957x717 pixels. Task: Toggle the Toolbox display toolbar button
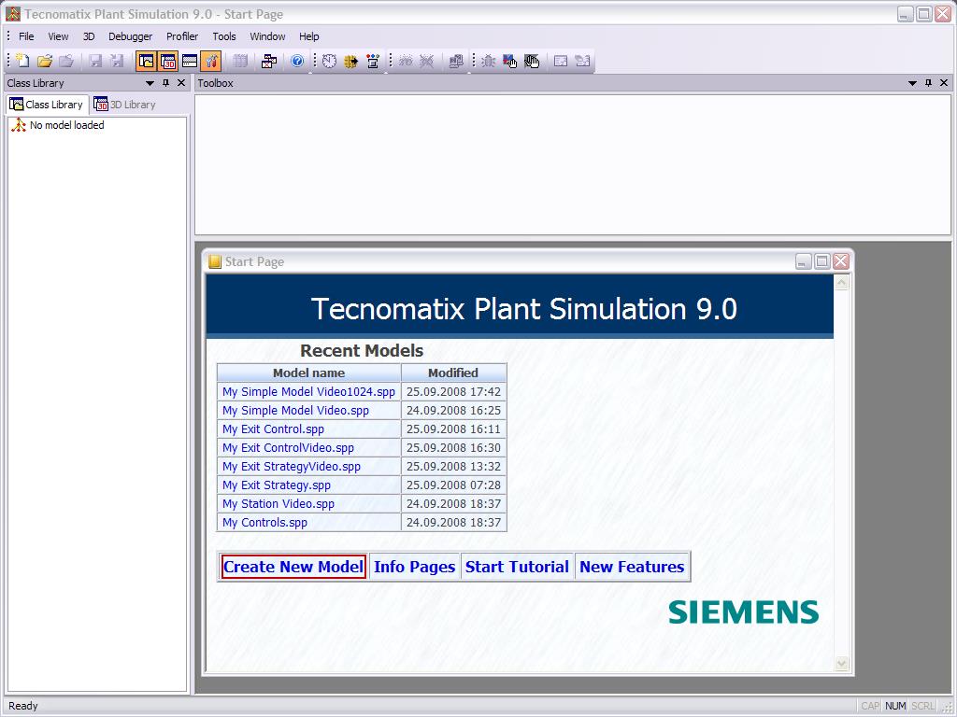(210, 61)
